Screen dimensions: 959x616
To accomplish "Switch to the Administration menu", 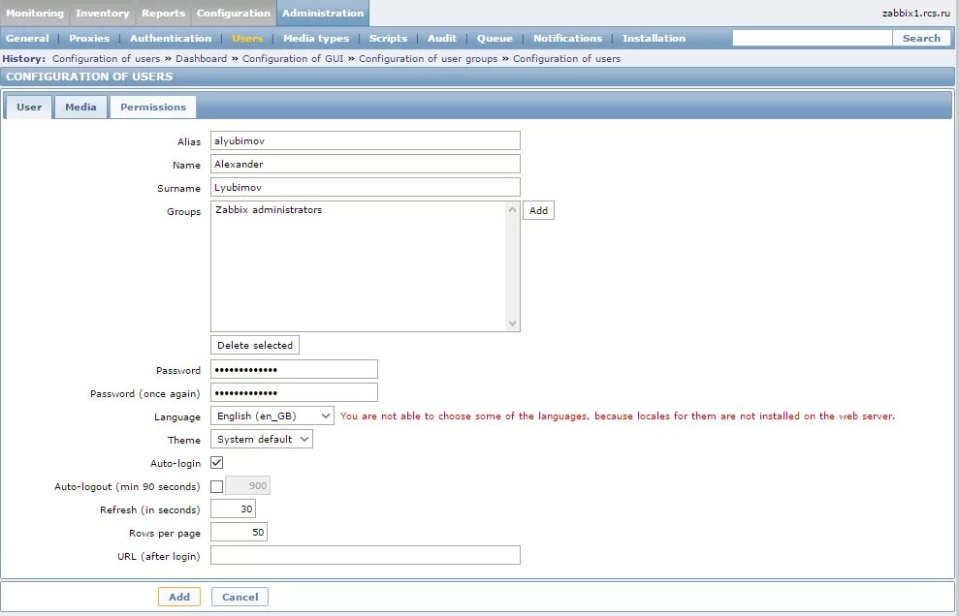I will [x=323, y=13].
